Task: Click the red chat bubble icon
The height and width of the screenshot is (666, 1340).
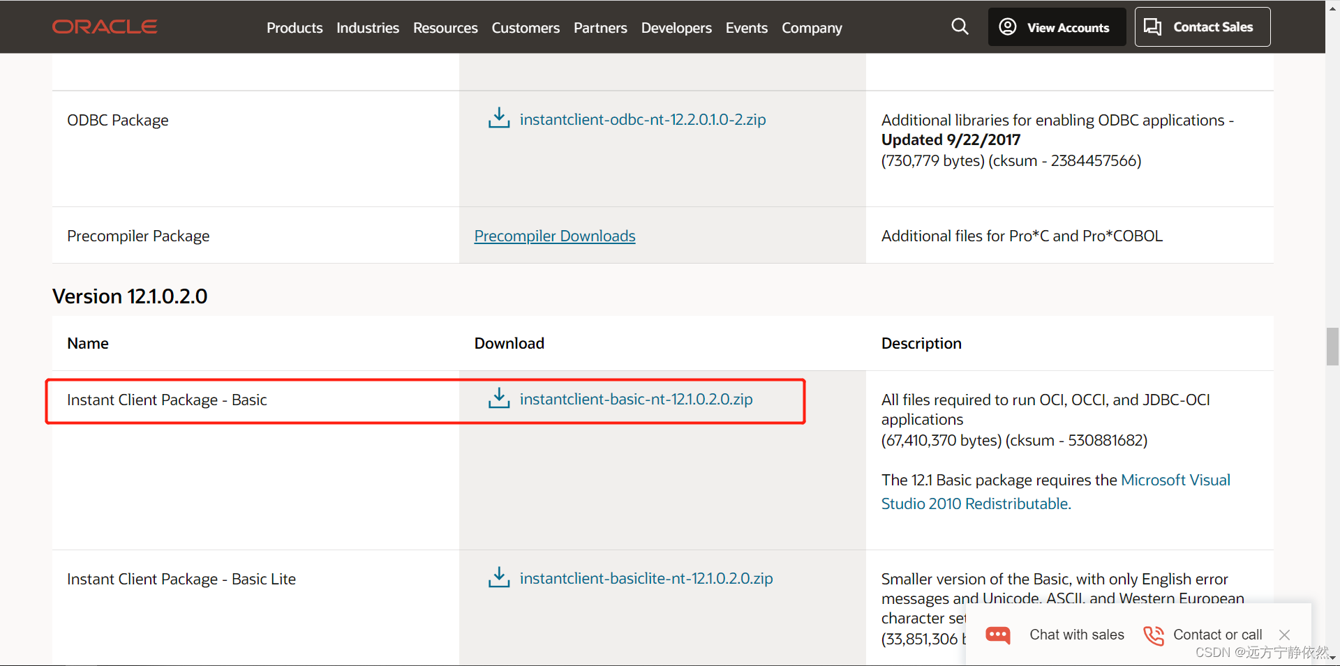Action: (x=998, y=635)
